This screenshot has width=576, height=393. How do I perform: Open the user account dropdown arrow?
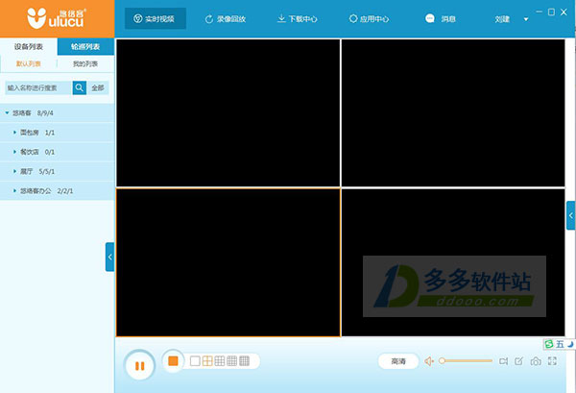click(x=526, y=19)
